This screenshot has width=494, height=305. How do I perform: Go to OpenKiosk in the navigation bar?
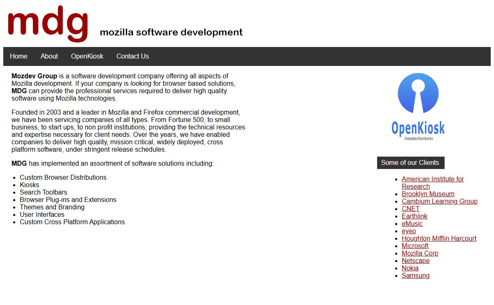click(x=87, y=56)
